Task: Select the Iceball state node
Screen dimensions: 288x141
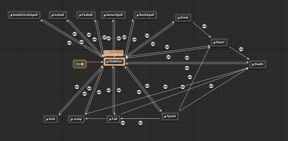Action: coord(58,15)
